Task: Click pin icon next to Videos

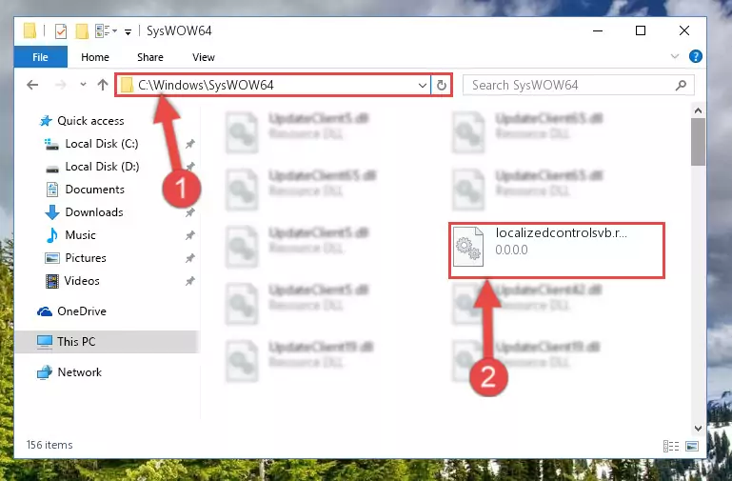Action: (x=190, y=281)
